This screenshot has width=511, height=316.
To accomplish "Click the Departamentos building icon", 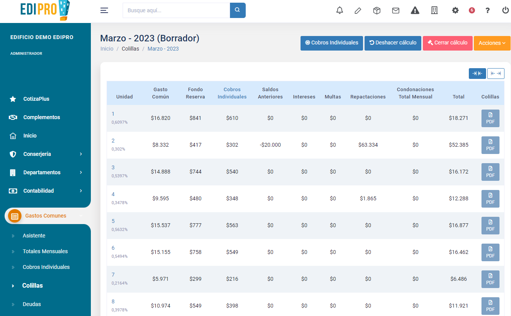I will (13, 172).
